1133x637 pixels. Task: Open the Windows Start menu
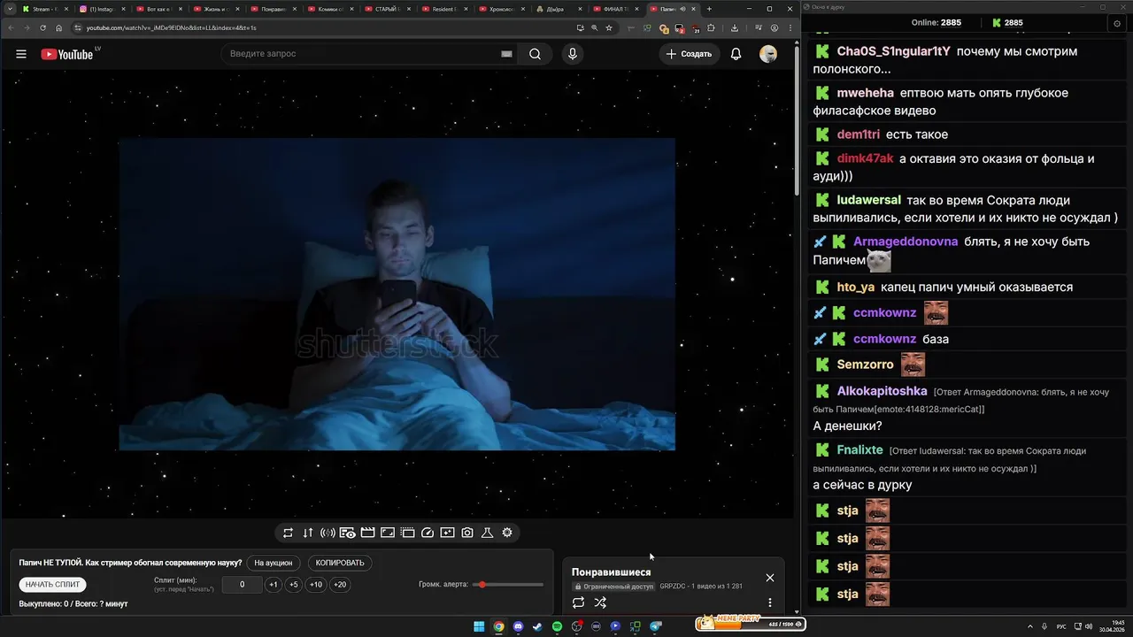pyautogui.click(x=479, y=626)
